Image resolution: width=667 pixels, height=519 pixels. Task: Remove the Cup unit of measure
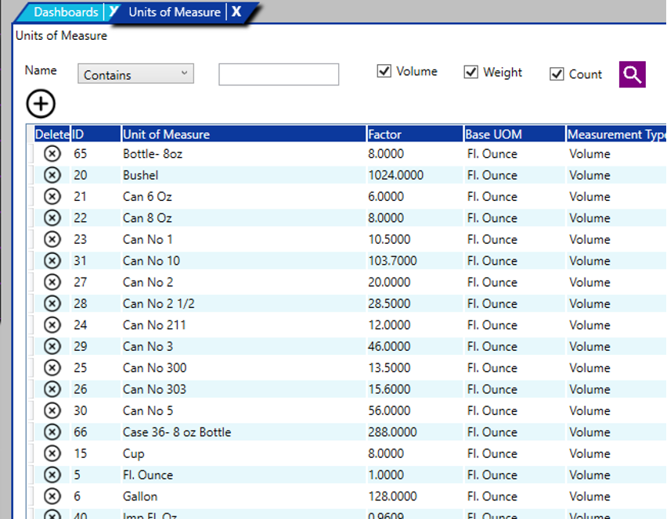coord(52,453)
